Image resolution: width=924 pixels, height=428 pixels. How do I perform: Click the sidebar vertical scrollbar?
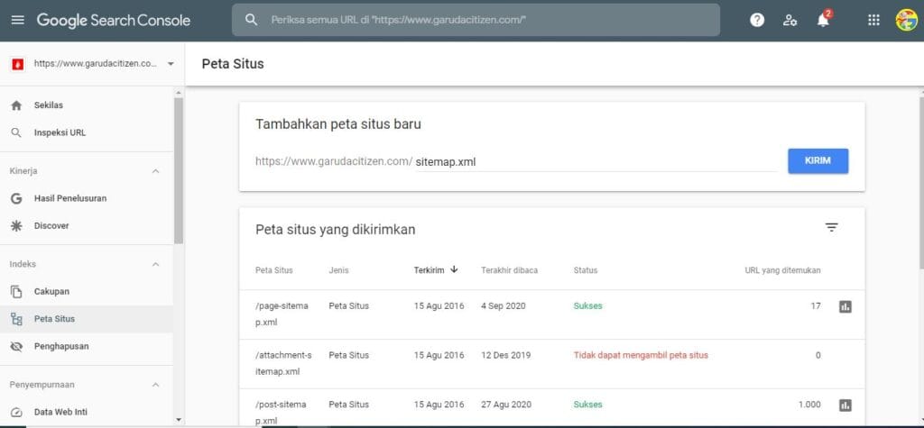179,170
